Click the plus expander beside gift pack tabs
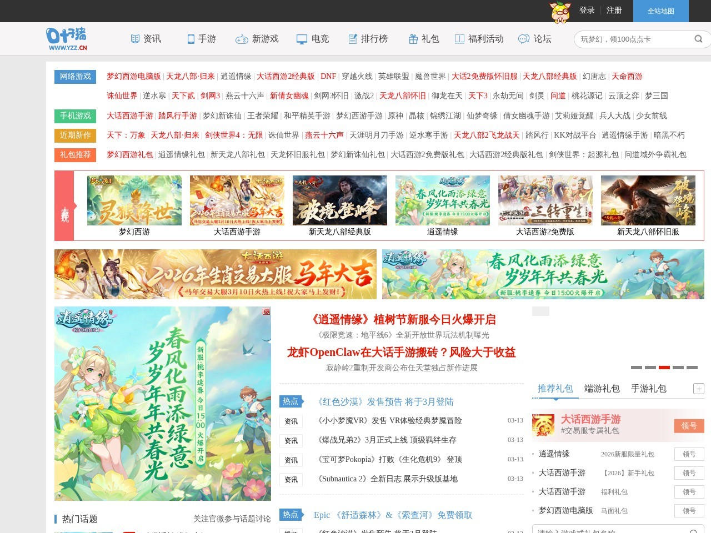The height and width of the screenshot is (533, 711). (x=699, y=389)
